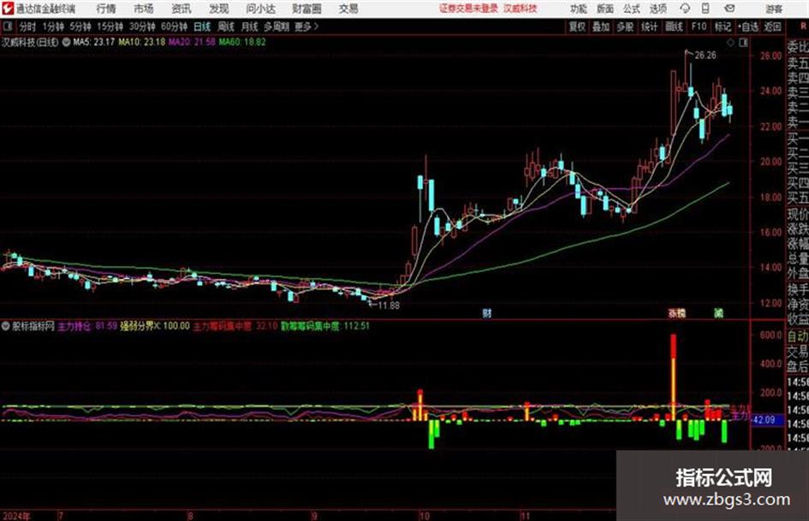Image resolution: width=809 pixels, height=521 pixels.
Task: Click the MA60: 18.82 value label
Action: coord(242,42)
